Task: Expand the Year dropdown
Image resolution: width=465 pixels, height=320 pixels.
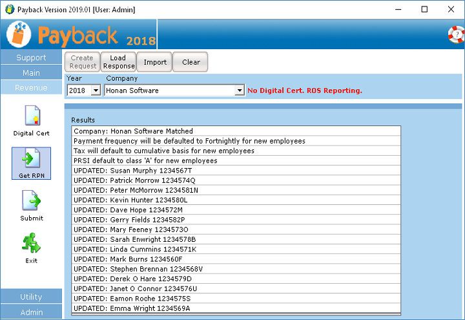Action: click(96, 91)
